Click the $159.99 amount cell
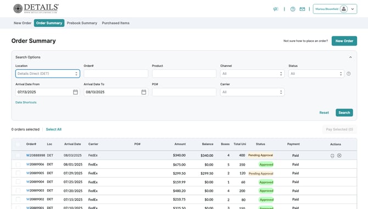368x209 pixels. tap(179, 182)
